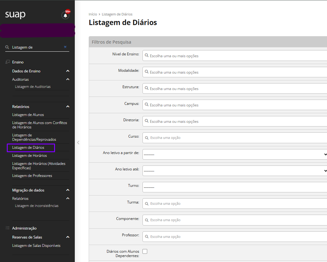Viewport: 327px width, 262px height.
Task: Collapse the sidebar with the left arrow
Action: point(78,143)
